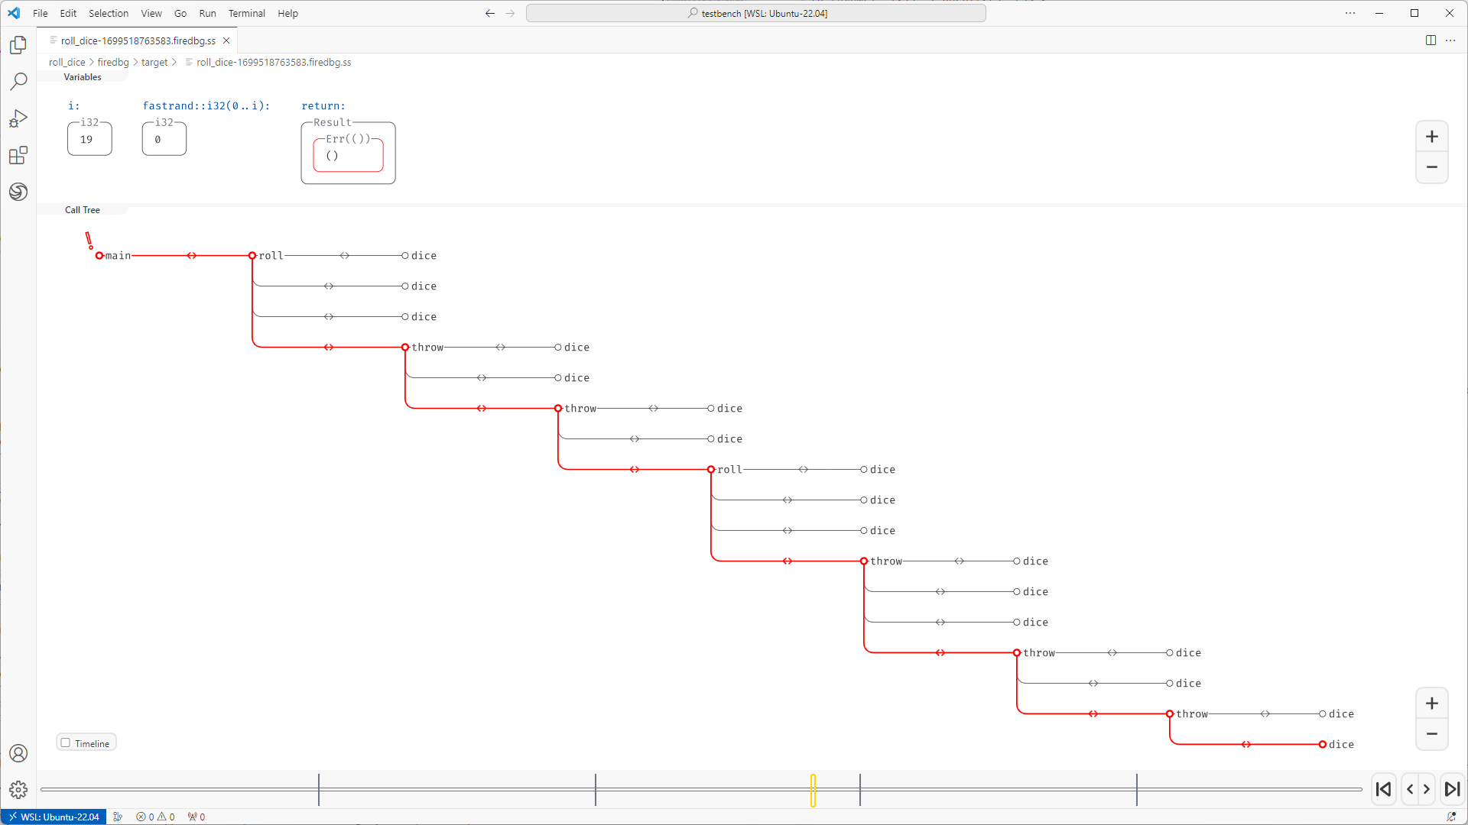
Task: Enable the Timeline checkbox
Action: 66,742
